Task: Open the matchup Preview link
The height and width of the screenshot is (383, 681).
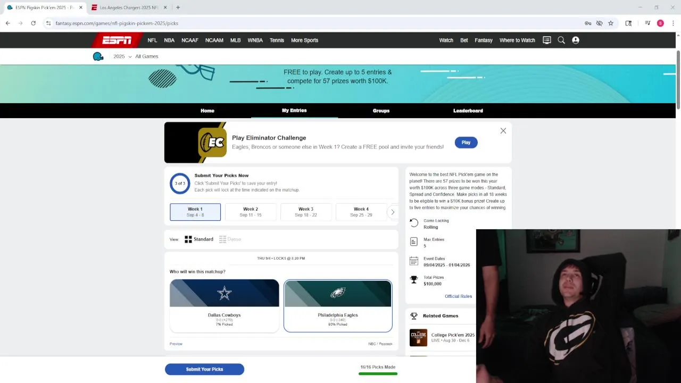Action: (x=176, y=344)
